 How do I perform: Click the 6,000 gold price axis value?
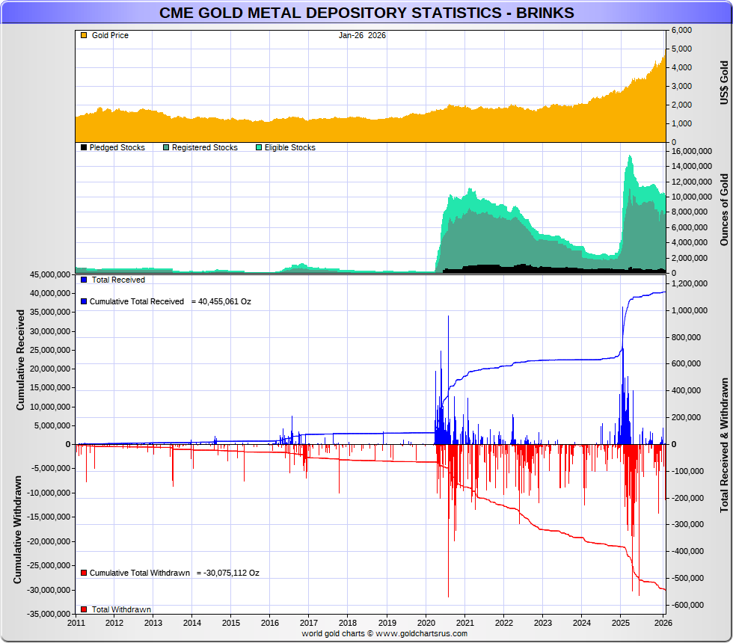click(x=681, y=30)
